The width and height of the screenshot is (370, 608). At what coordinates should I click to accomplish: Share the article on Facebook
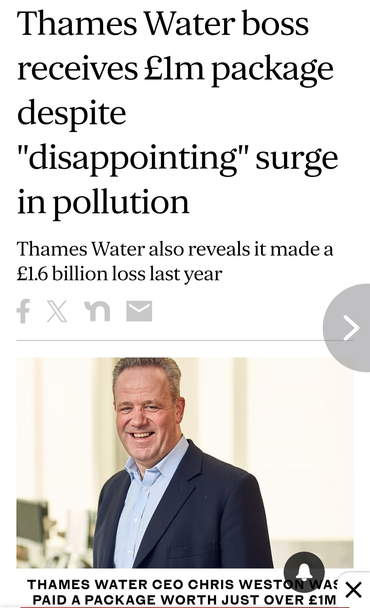click(x=23, y=311)
